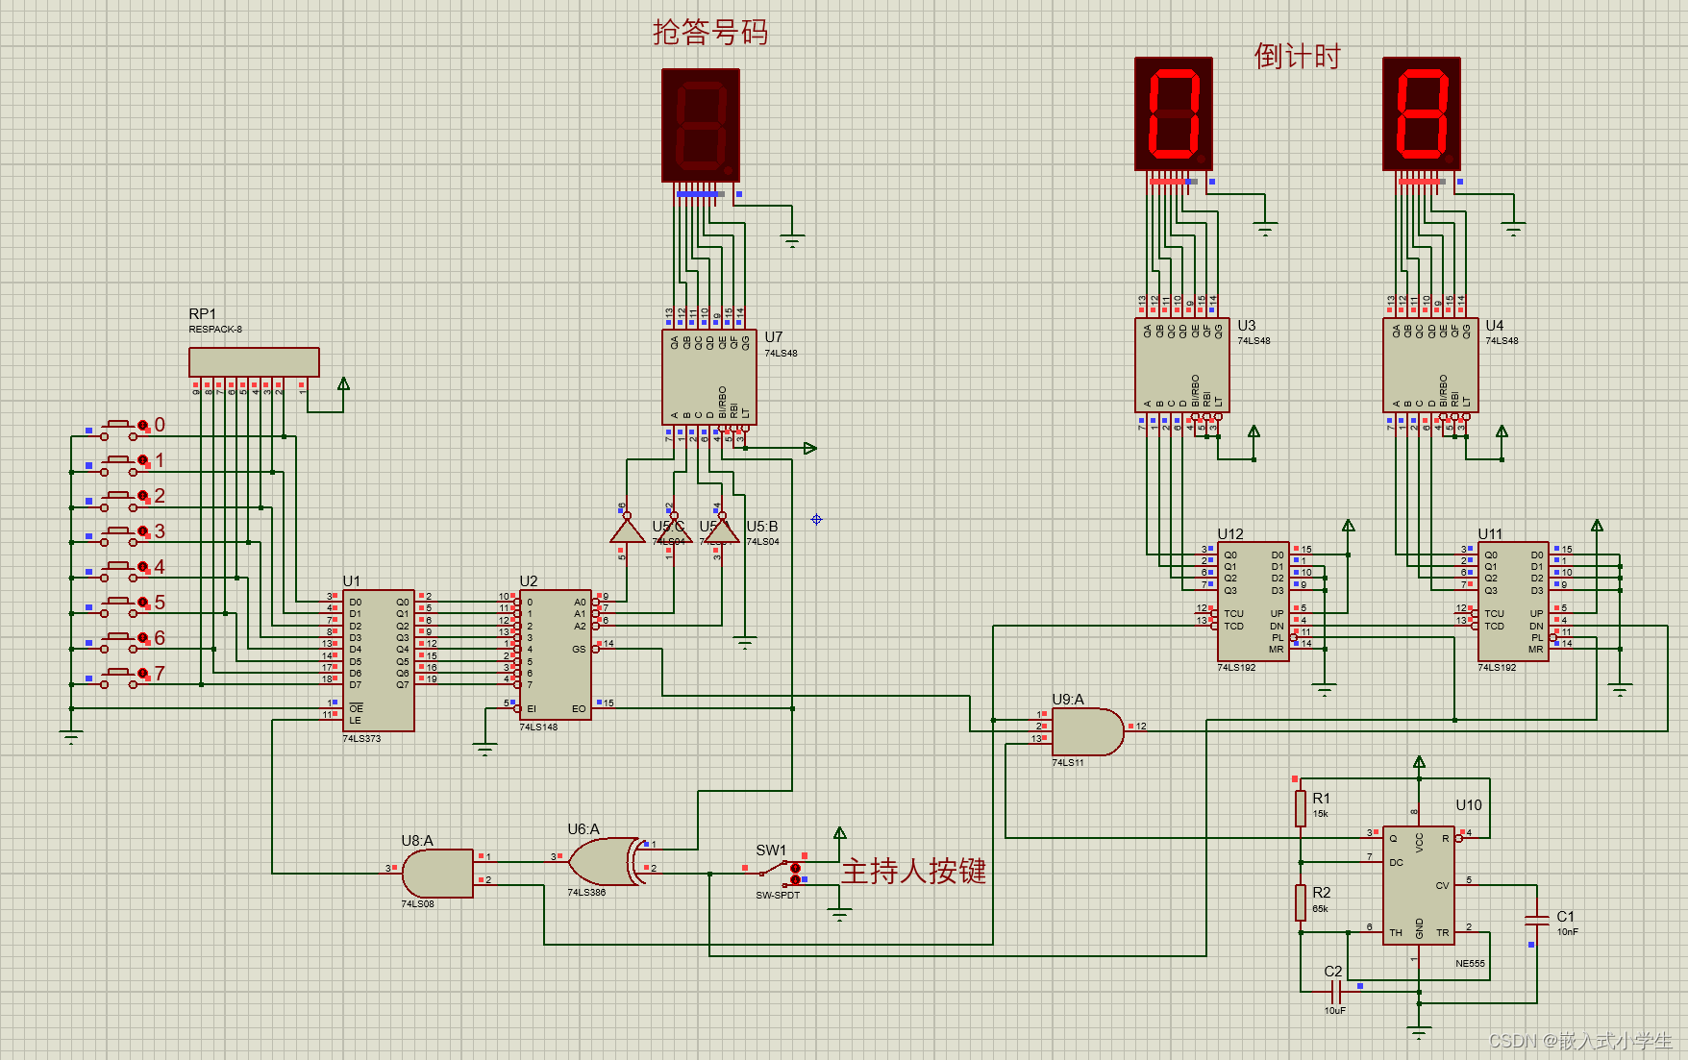Select the U2 74LS148 encoder chip
The height and width of the screenshot is (1060, 1688).
pyautogui.click(x=555, y=655)
